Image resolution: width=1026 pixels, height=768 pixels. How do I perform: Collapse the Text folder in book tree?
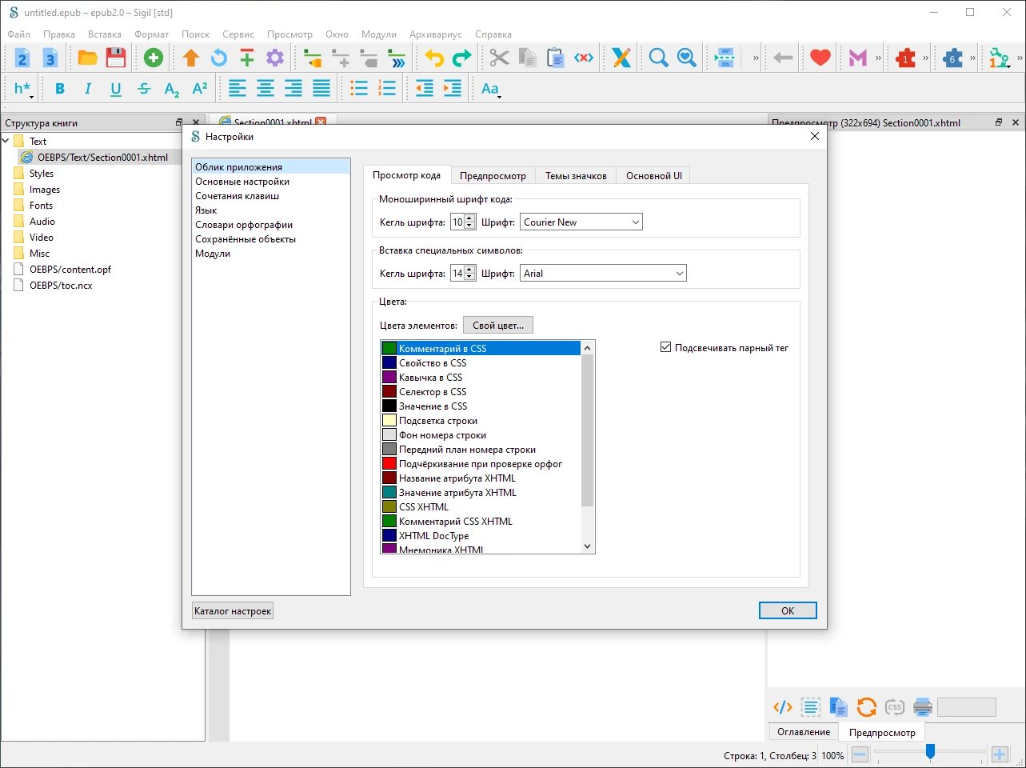(6, 141)
